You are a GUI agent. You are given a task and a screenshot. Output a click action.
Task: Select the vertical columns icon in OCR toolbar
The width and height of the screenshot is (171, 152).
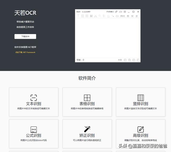(87, 16)
